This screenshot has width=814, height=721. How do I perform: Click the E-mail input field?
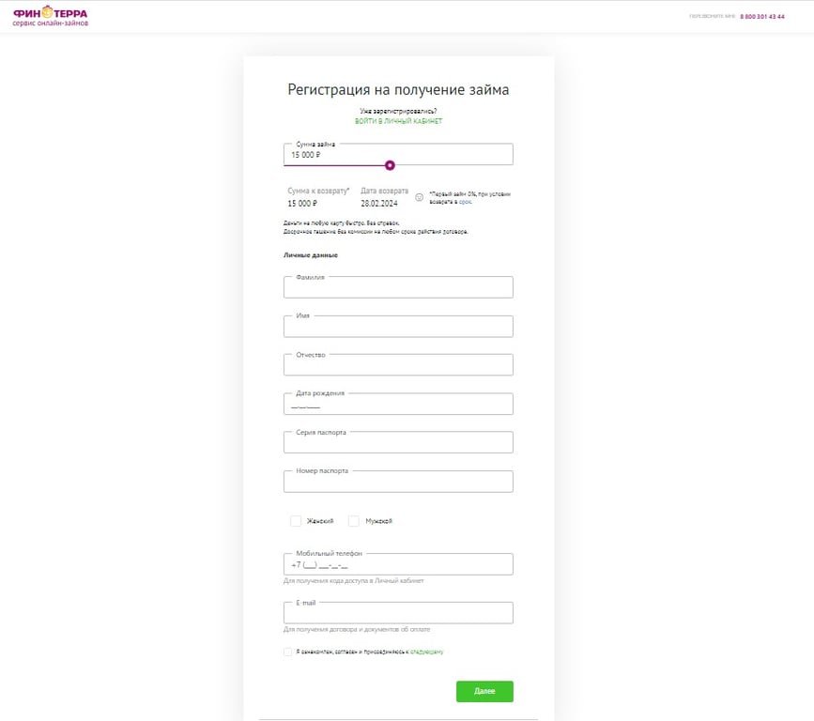pos(398,613)
